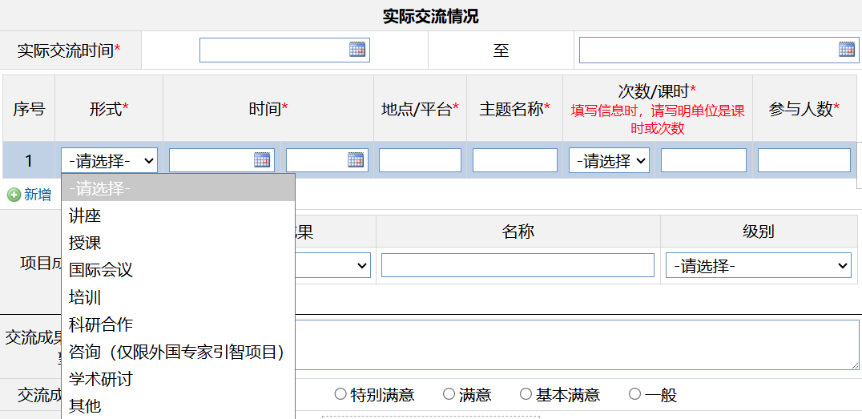The height and width of the screenshot is (419, 862).
Task: Choose 讲座 from the dropdown list
Action: pos(85,216)
